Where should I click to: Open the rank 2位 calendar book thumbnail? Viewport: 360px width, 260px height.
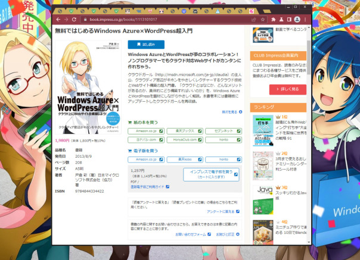point(263,166)
